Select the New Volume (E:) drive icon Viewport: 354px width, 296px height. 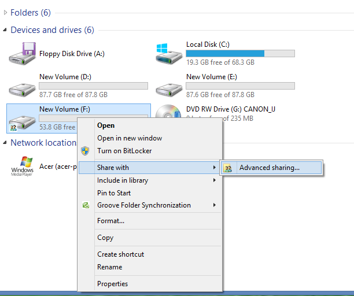coord(169,90)
